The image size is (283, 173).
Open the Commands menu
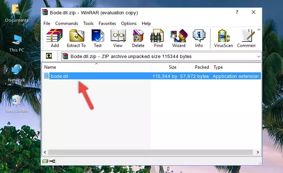(67, 24)
